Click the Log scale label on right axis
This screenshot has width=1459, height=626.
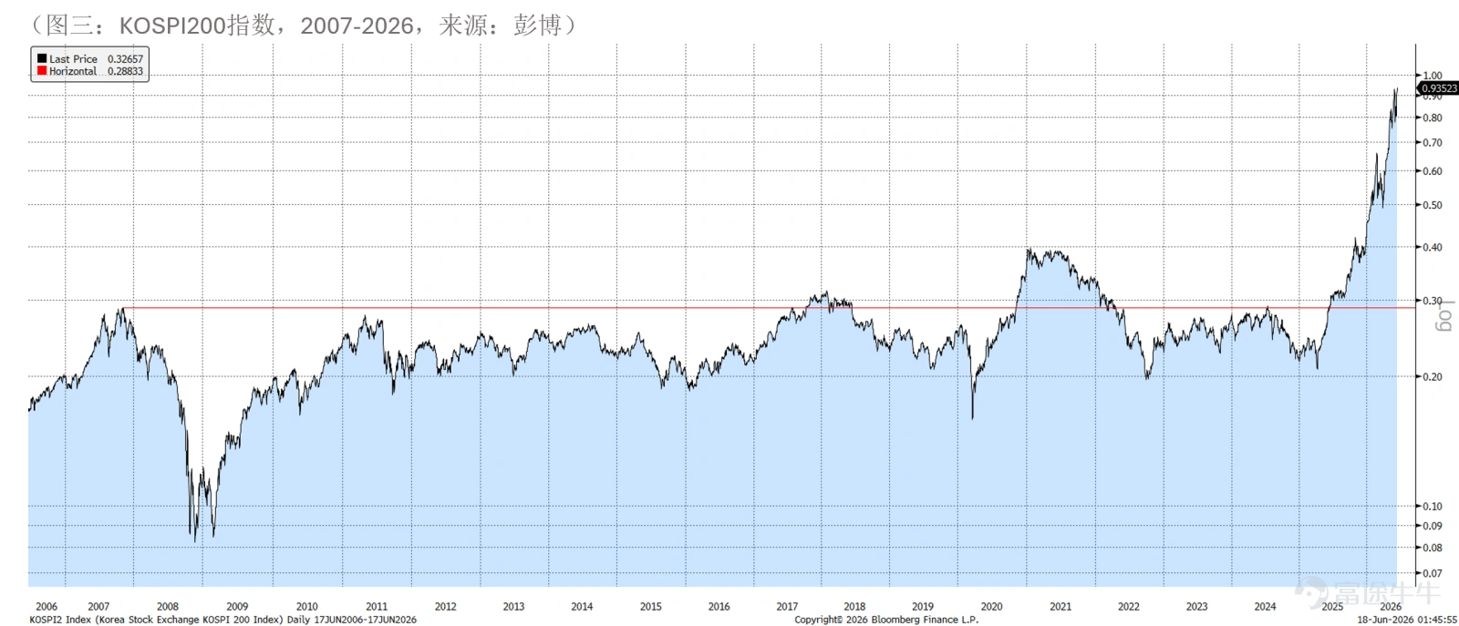coord(1444,316)
